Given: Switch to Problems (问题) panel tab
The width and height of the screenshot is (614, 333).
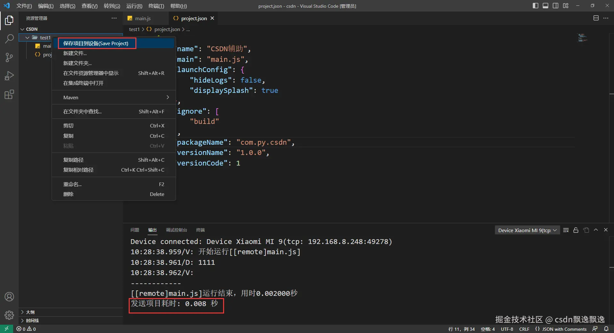Looking at the screenshot, I should point(135,230).
